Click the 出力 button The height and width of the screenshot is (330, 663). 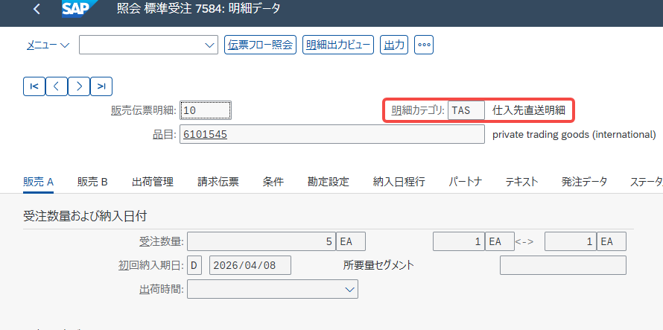(x=393, y=45)
